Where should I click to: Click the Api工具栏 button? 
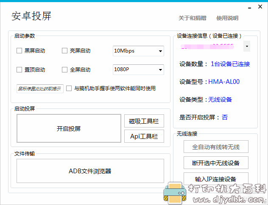tap(144, 136)
